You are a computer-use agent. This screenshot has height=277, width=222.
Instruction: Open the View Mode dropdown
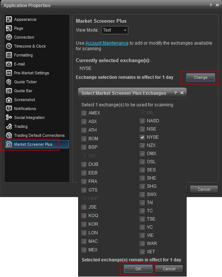click(115, 30)
